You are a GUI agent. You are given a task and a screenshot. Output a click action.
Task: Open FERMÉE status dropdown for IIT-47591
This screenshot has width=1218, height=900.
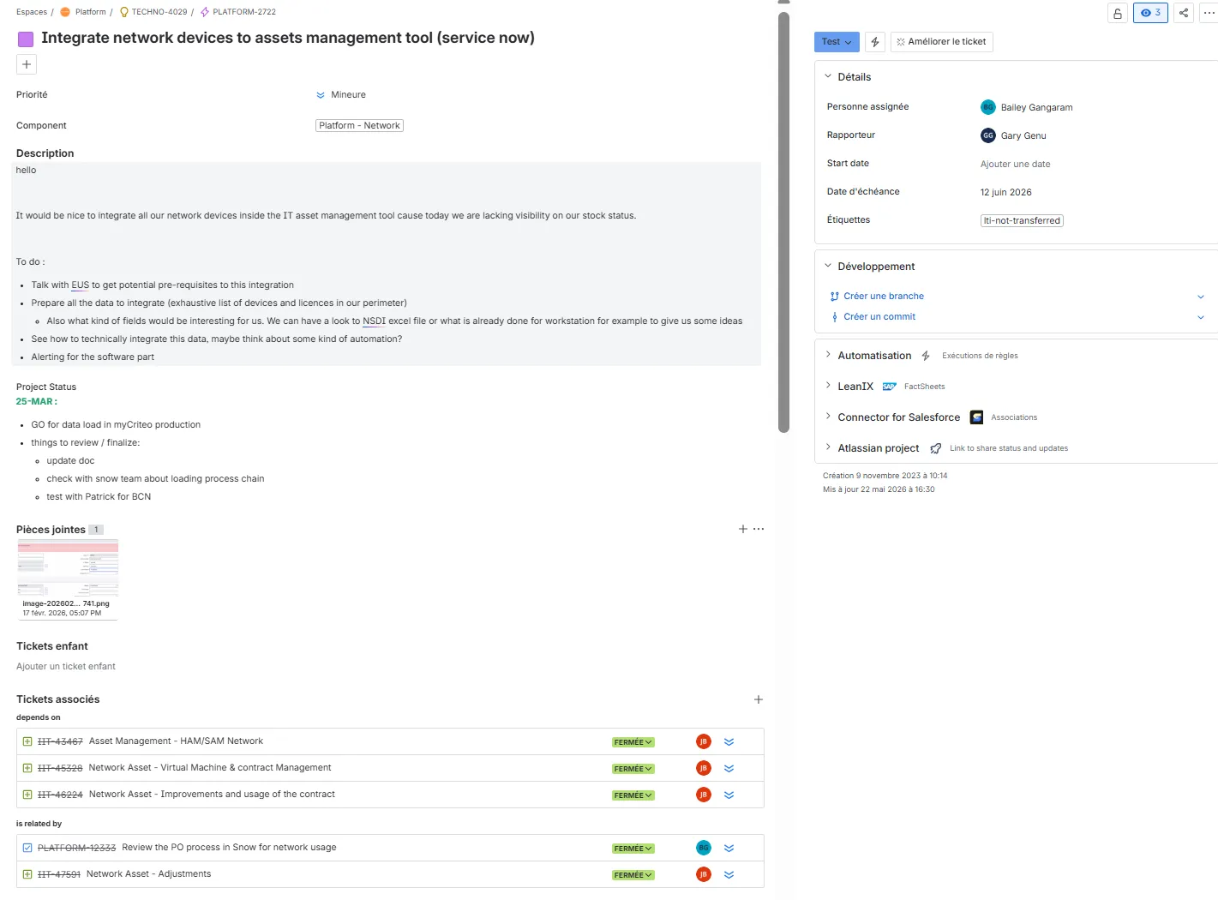click(633, 875)
